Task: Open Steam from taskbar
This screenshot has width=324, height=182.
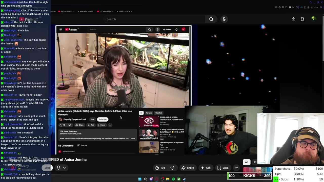Action: (184, 179)
